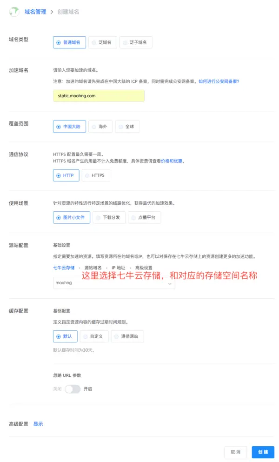The width and height of the screenshot is (279, 462).
Task: Expand the moohng storage bucket dropdown
Action: (x=114, y=283)
